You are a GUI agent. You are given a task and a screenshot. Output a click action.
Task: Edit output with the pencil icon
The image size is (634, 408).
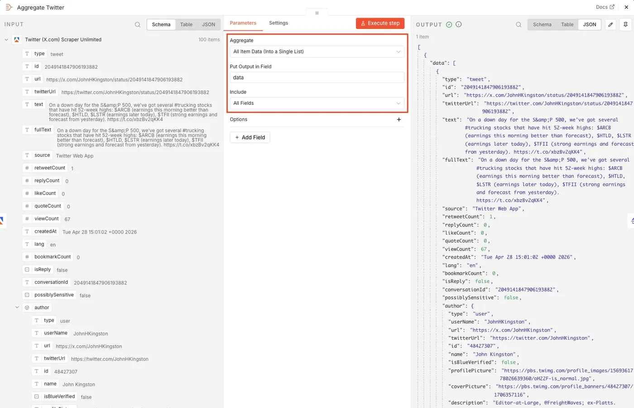coord(610,24)
